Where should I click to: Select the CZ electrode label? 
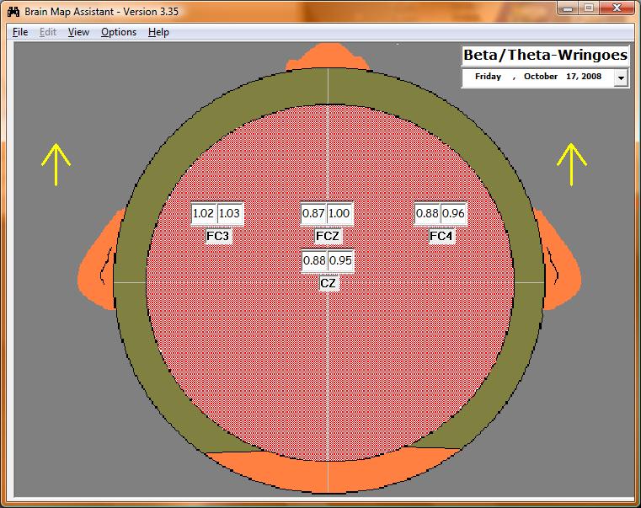pyautogui.click(x=329, y=284)
